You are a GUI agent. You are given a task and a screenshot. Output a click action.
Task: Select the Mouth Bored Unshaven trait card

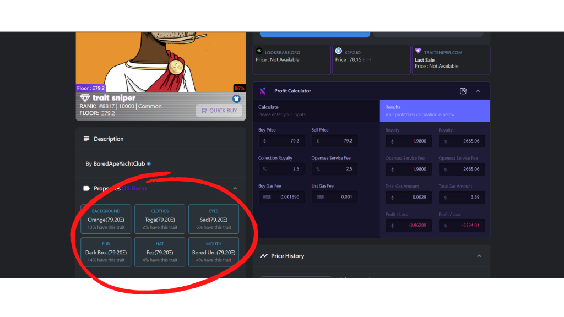coord(214,252)
